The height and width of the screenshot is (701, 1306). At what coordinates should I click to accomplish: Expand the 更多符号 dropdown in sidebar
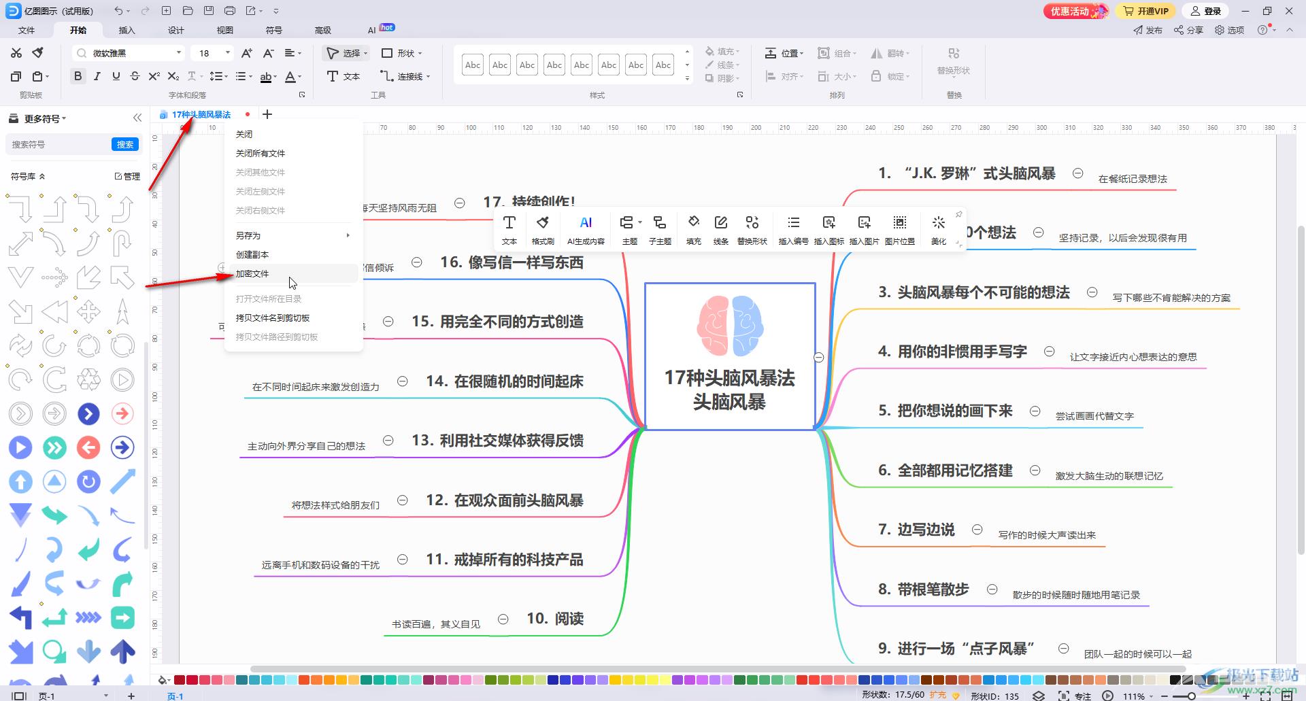[x=46, y=118]
